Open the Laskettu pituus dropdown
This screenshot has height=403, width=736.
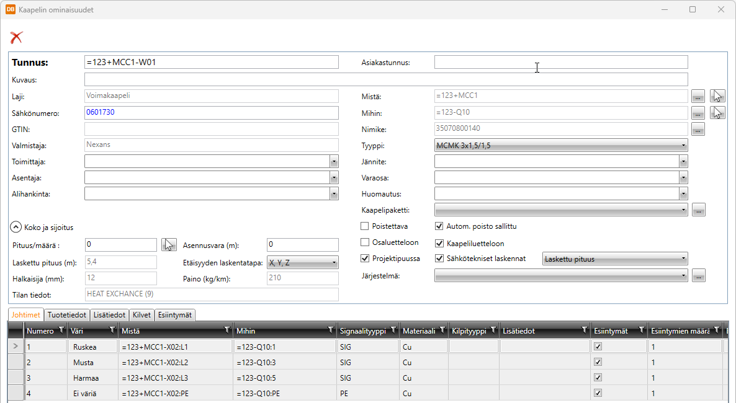pos(615,259)
